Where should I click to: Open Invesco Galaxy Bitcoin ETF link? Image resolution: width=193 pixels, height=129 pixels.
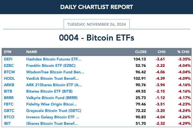click(x=53, y=117)
